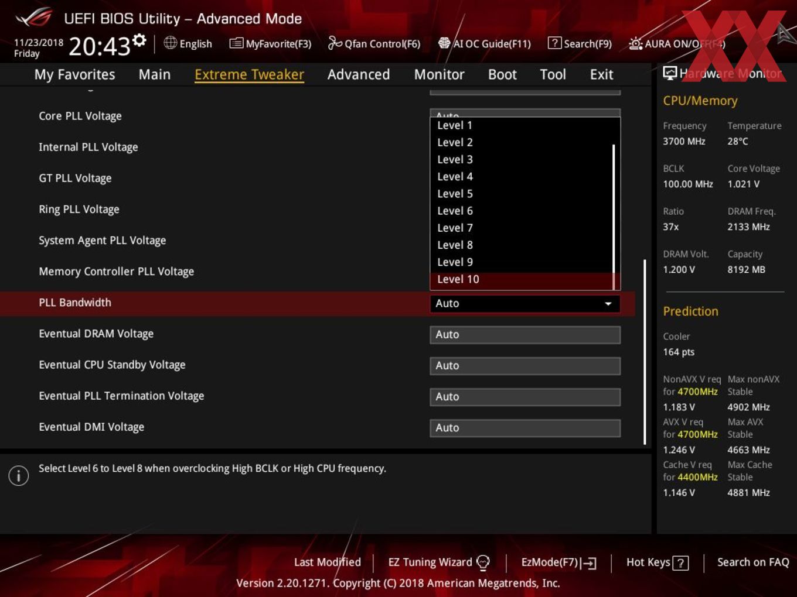Viewport: 797px width, 597px height.
Task: Click the info circle icon in help area
Action: pos(19,476)
